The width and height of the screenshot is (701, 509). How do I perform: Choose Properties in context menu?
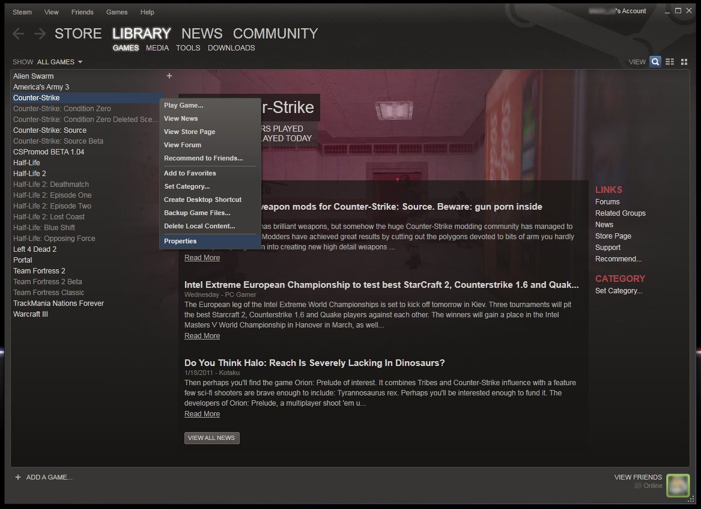click(210, 241)
